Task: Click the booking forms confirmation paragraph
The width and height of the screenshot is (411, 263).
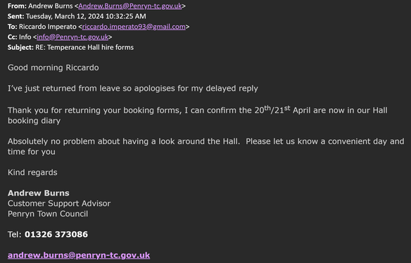Action: point(197,115)
